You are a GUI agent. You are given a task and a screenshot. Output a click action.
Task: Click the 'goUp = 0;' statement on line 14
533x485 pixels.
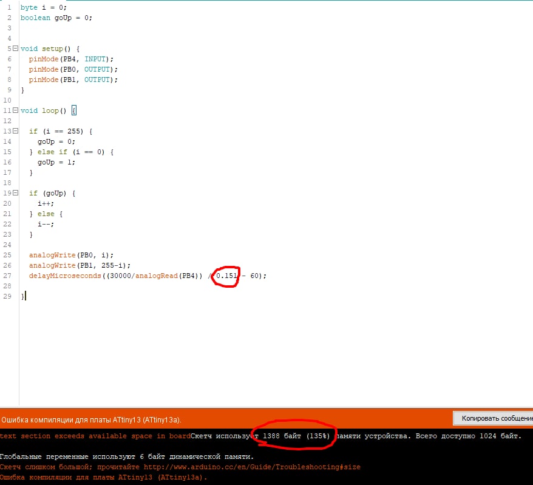click(56, 141)
